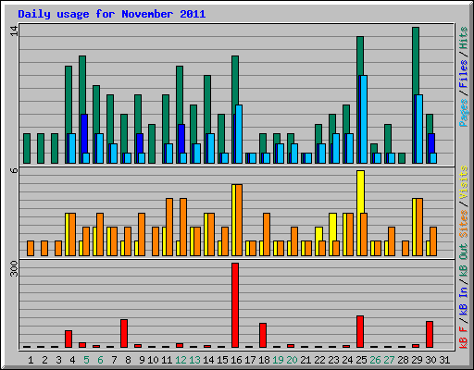Screen dimensions: 474x370
Task: Click the green weekend day label "6"
Action: (x=100, y=360)
